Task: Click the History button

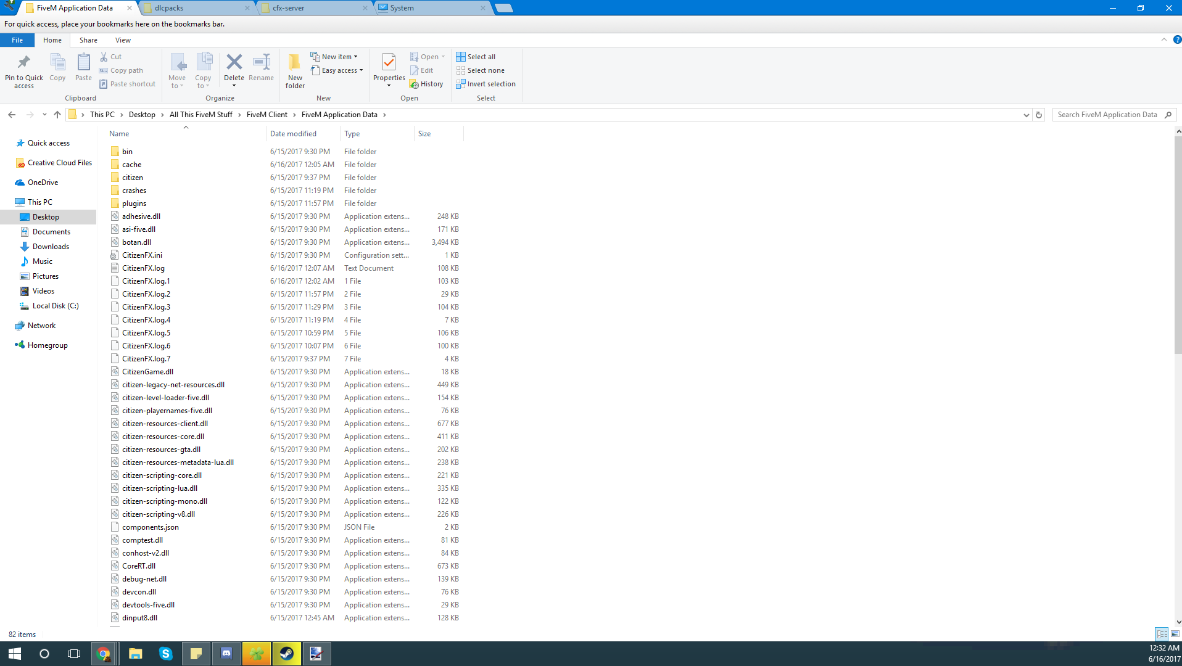Action: (x=426, y=84)
